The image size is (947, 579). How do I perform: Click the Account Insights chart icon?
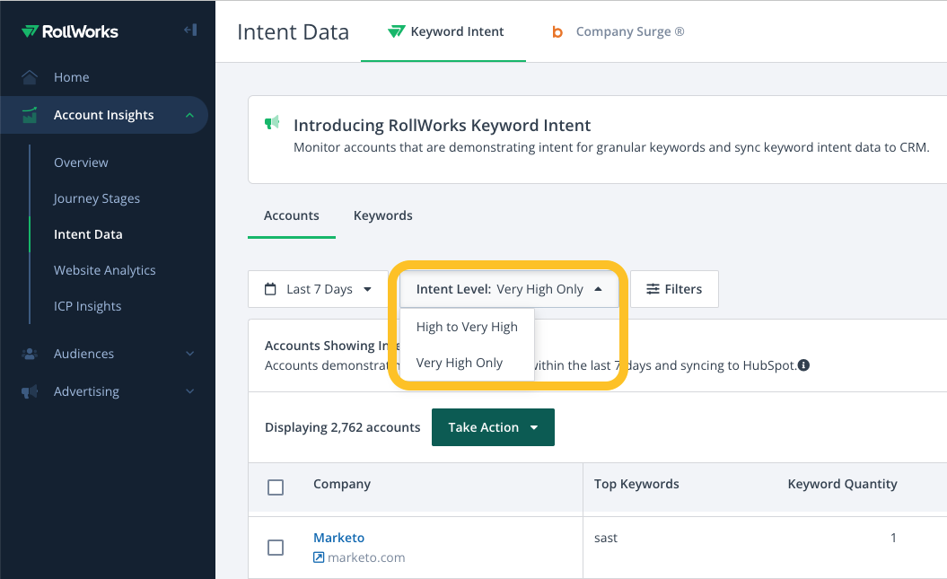tap(30, 115)
